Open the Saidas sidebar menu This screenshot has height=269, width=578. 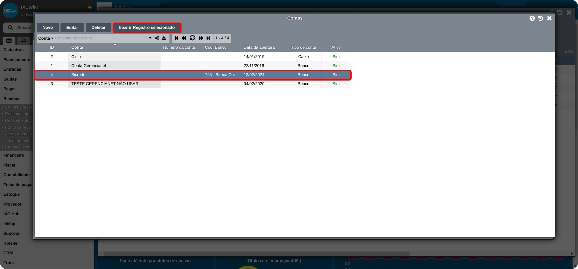tap(10, 79)
